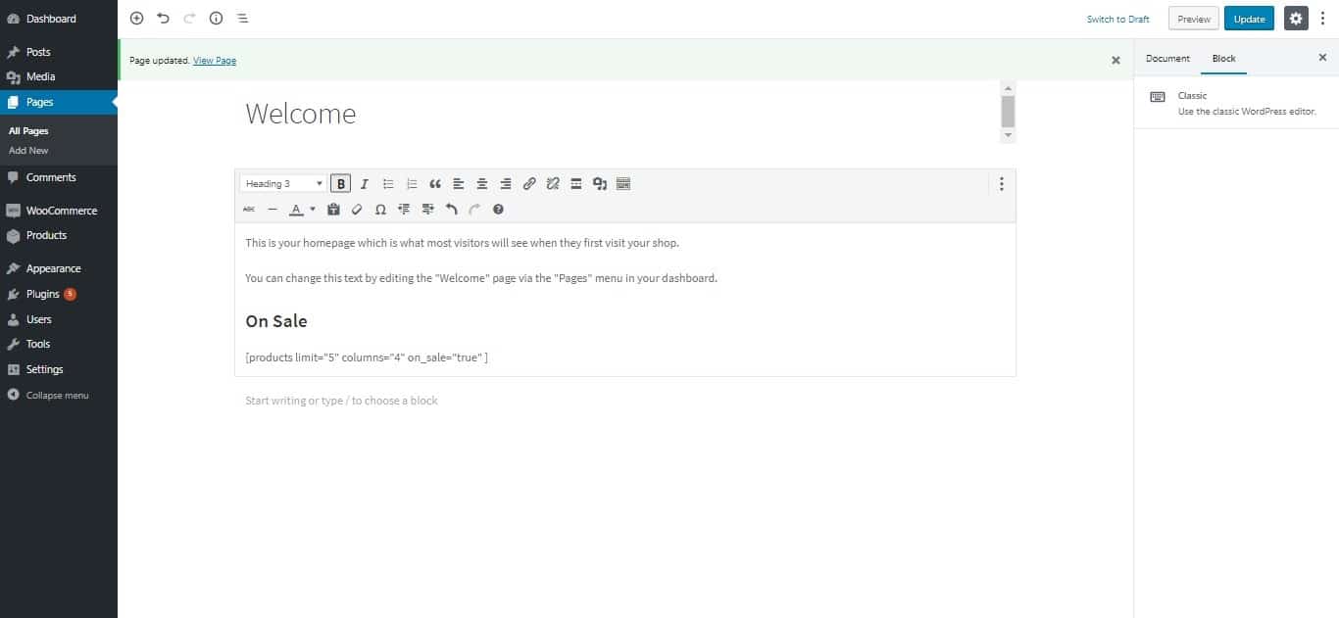Apply blockquote formatting
The image size is (1339, 618).
pyautogui.click(x=435, y=183)
